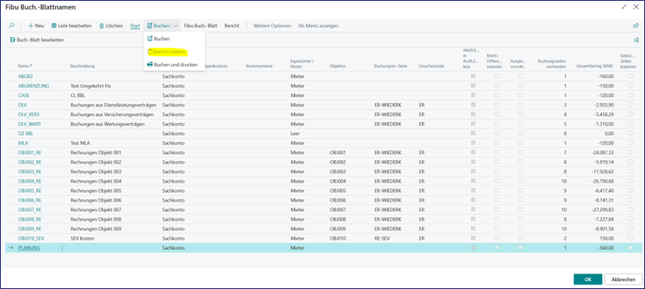645x289 pixels.
Task: Open the OBJ005_RE journal link
Action: coord(30,190)
